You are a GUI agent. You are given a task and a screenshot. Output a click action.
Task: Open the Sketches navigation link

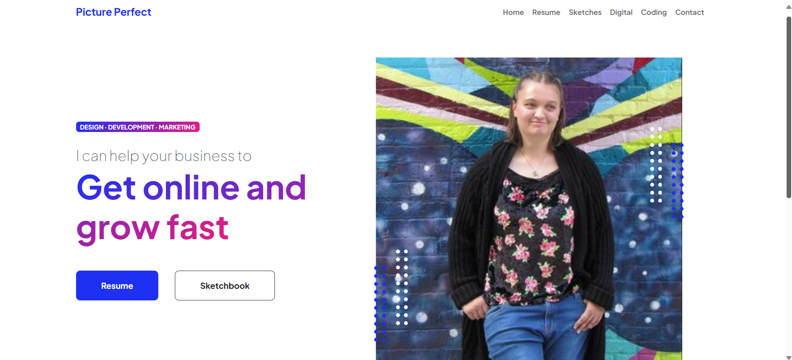(585, 12)
